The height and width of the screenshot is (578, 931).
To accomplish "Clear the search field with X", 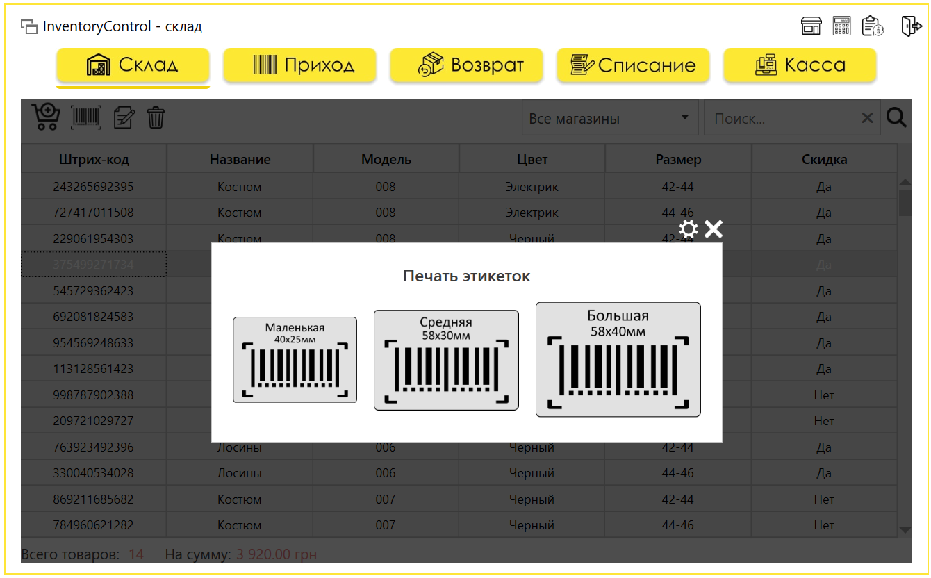I will pyautogui.click(x=867, y=118).
